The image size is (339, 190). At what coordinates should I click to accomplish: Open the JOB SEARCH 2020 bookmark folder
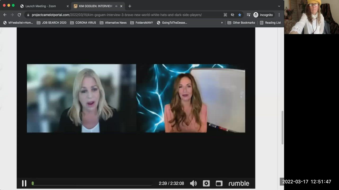[x=51, y=23]
